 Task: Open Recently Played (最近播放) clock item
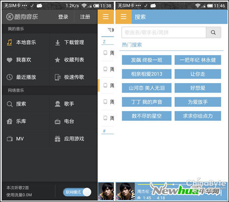(x=26, y=77)
